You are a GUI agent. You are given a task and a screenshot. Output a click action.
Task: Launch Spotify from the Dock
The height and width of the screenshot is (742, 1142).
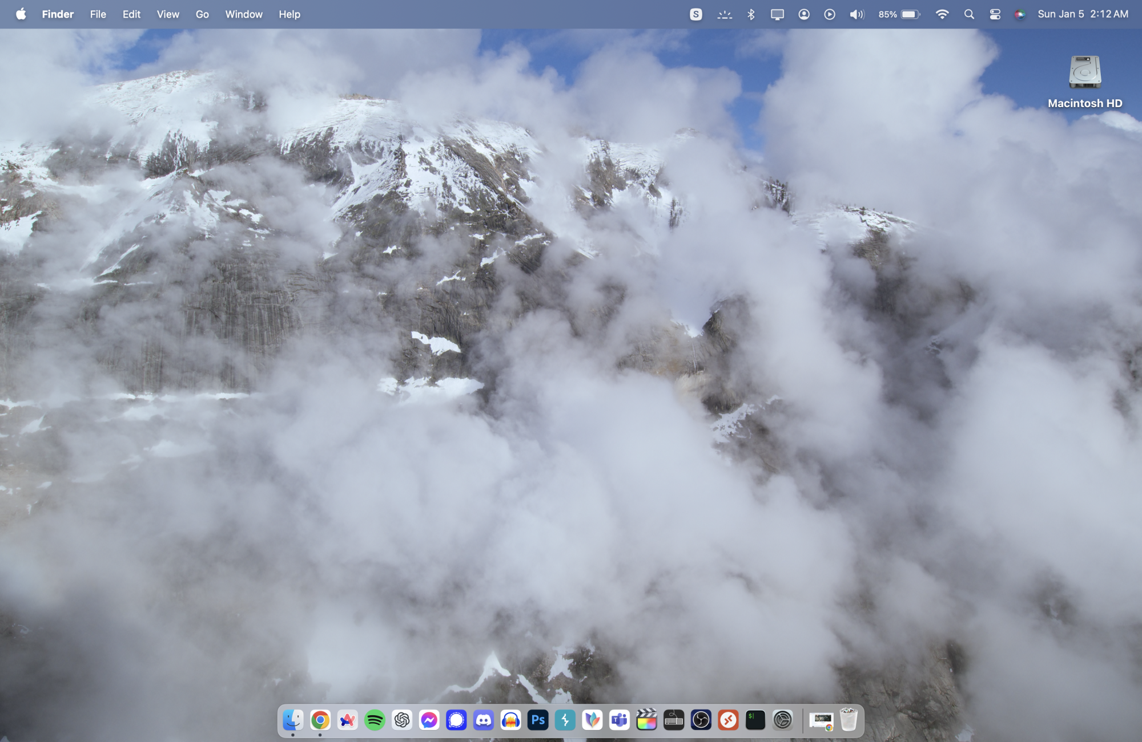[375, 720]
